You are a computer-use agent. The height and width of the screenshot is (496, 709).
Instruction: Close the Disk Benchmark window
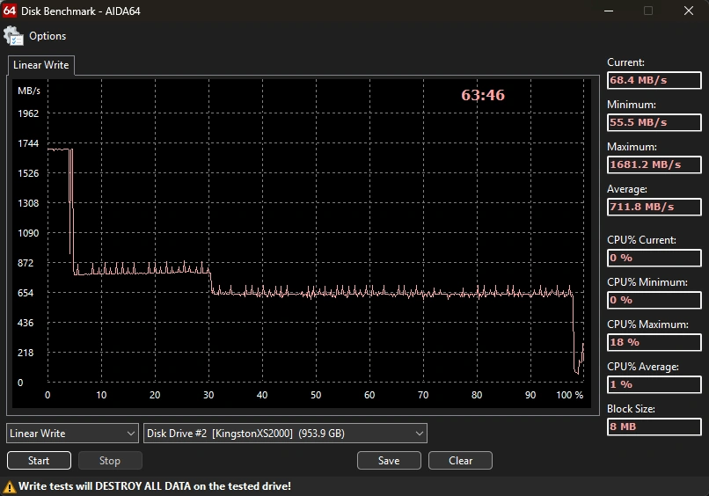[x=688, y=11]
